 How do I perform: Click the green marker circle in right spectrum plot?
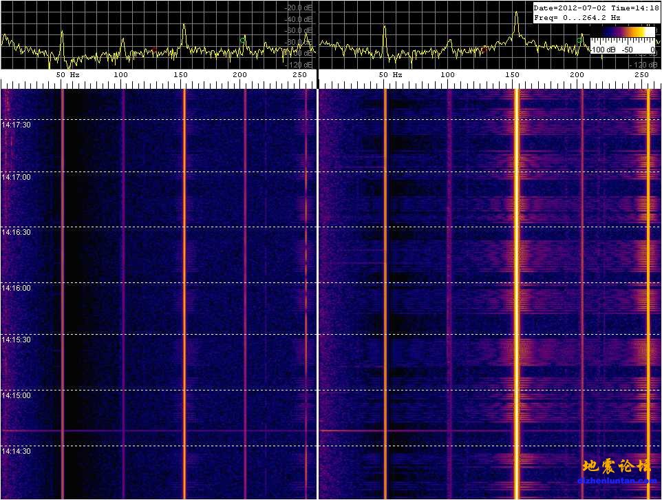click(x=579, y=41)
